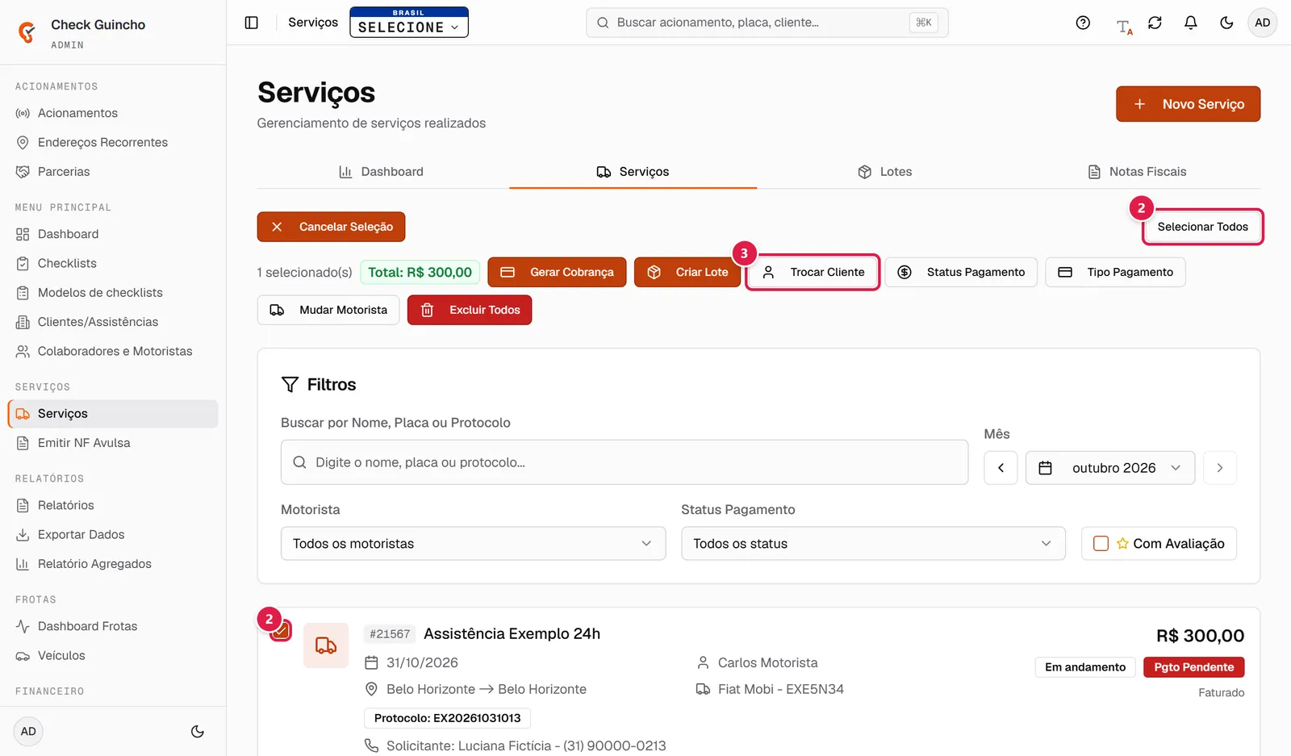Expand the Todos os motoristas dropdown
This screenshot has height=756, width=1291.
tap(473, 544)
